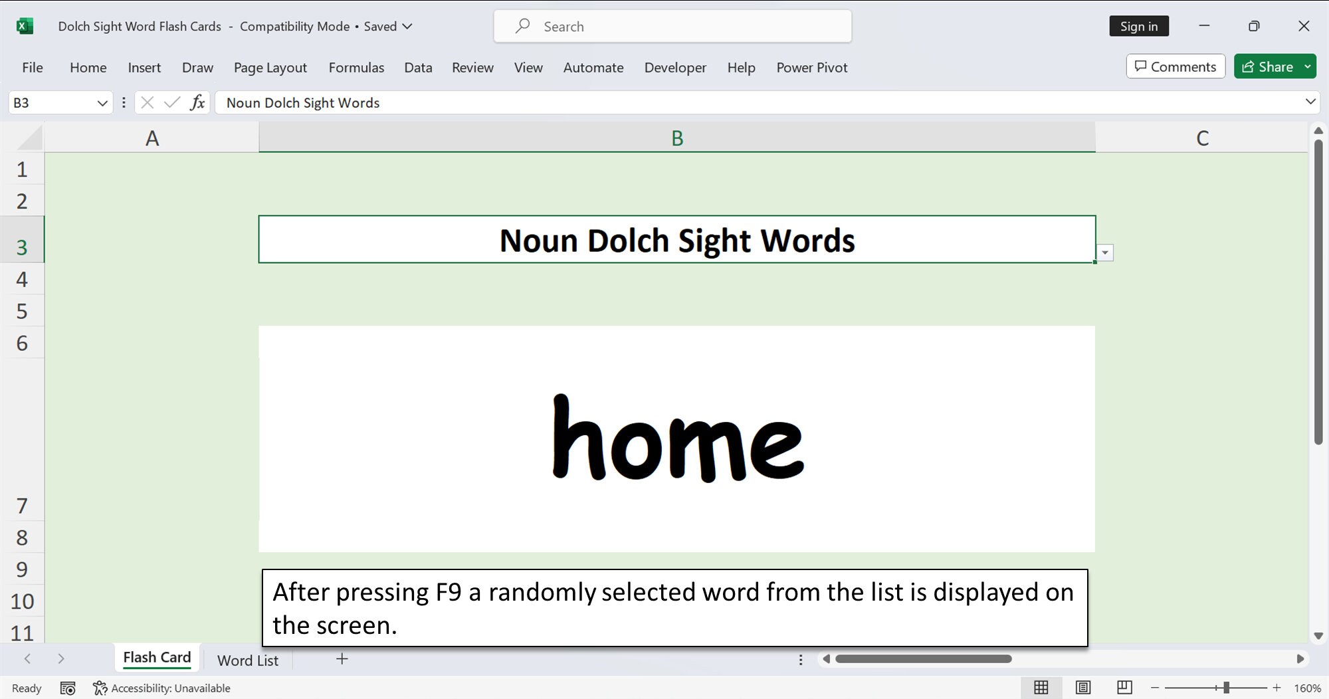This screenshot has width=1329, height=699.
Task: Open the dropdown beside the Noun title cell
Action: 1106,252
